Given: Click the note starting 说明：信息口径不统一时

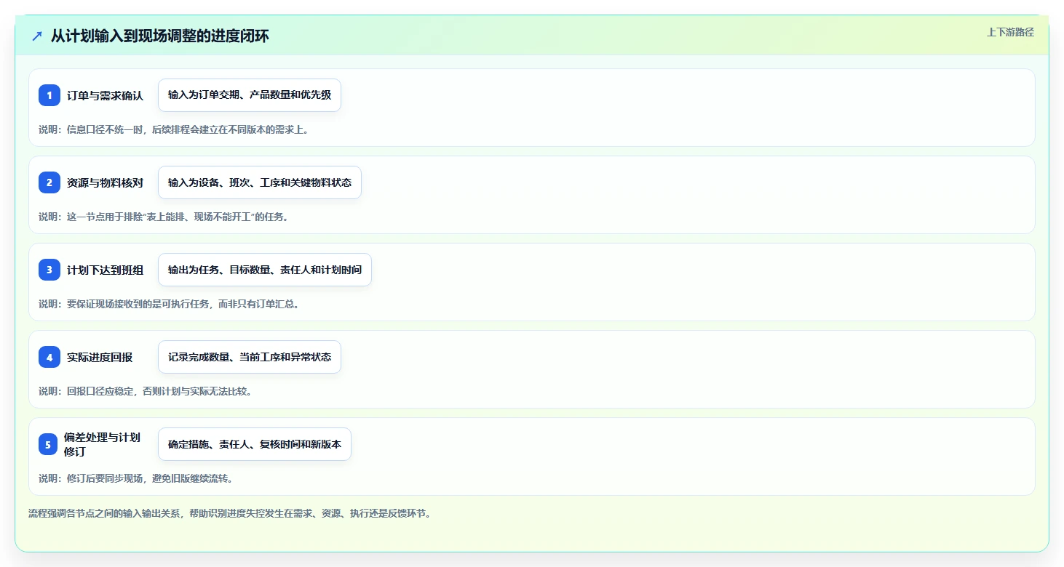Looking at the screenshot, I should coord(174,129).
